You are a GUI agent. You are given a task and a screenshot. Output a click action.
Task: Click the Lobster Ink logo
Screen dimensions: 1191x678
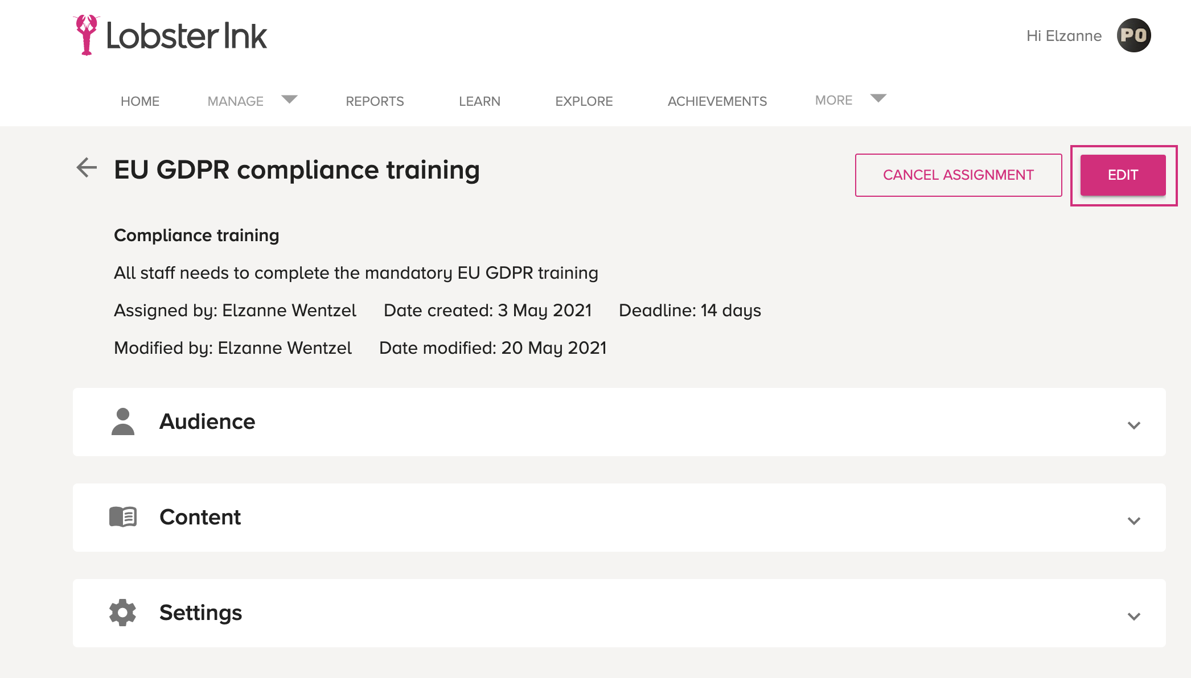pos(170,35)
